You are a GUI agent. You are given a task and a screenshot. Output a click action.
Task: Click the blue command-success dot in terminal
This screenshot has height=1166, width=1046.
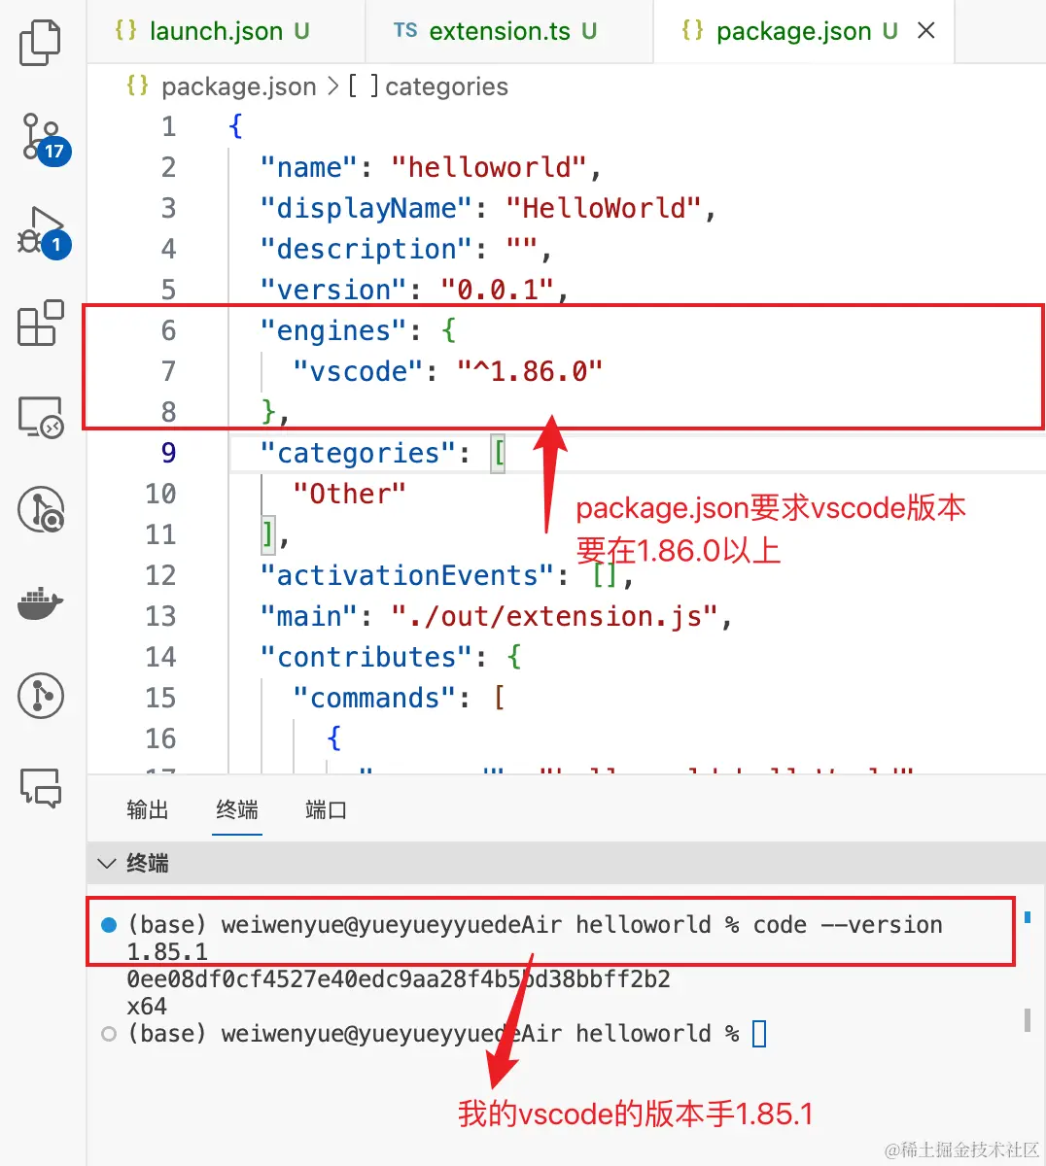pyautogui.click(x=109, y=924)
